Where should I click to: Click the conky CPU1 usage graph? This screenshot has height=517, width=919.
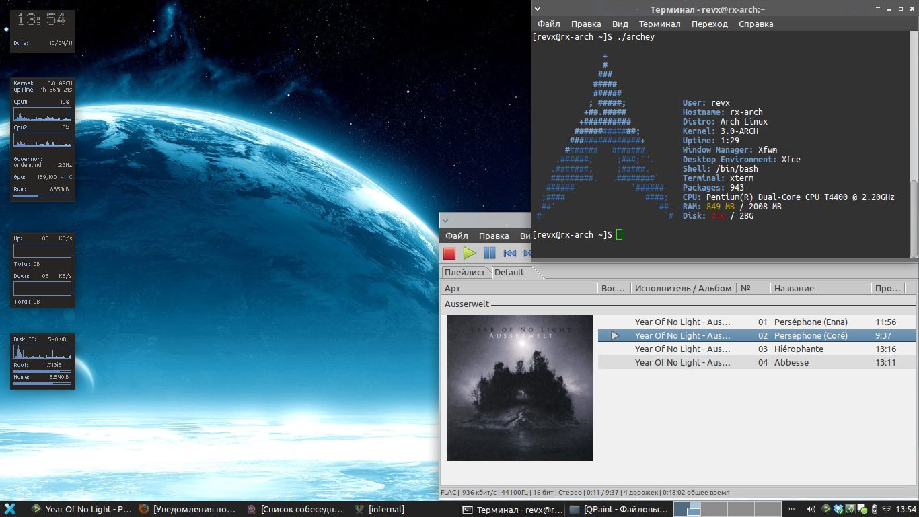pos(42,114)
